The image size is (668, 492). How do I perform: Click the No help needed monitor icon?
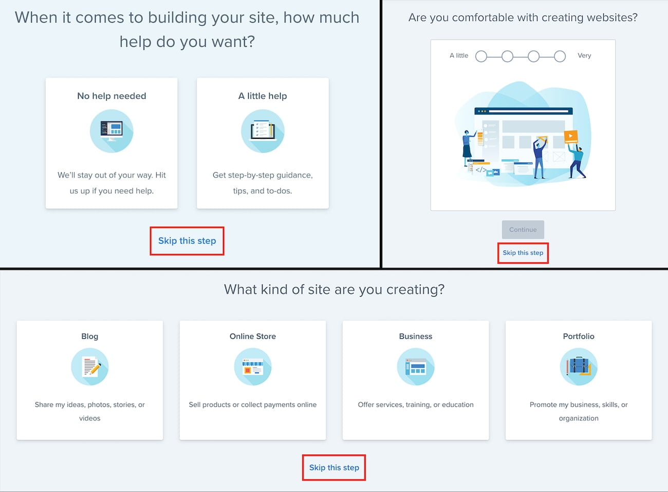pos(112,131)
